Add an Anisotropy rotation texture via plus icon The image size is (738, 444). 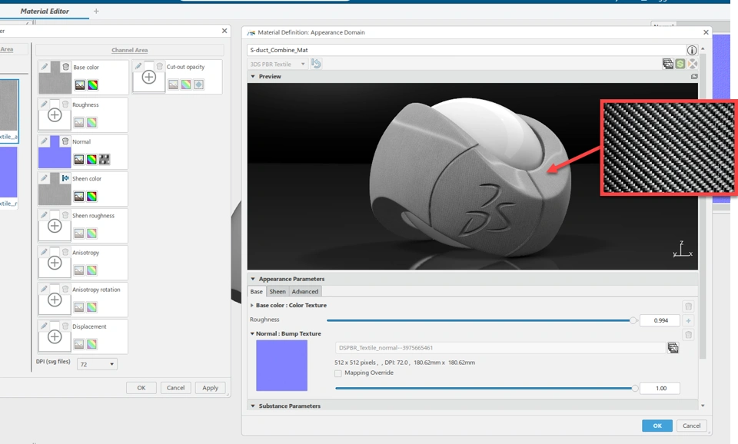(x=55, y=300)
